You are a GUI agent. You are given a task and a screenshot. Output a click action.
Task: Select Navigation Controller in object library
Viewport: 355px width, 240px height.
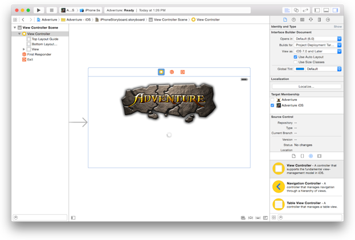coord(307,187)
